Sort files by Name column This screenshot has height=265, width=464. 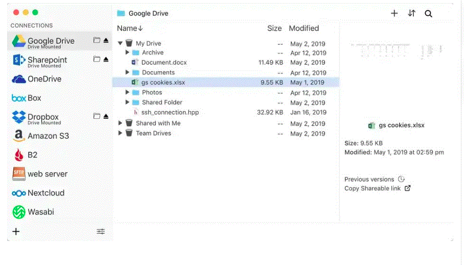(130, 29)
